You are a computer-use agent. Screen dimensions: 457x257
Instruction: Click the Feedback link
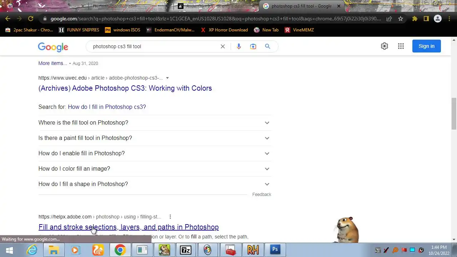[x=262, y=195]
